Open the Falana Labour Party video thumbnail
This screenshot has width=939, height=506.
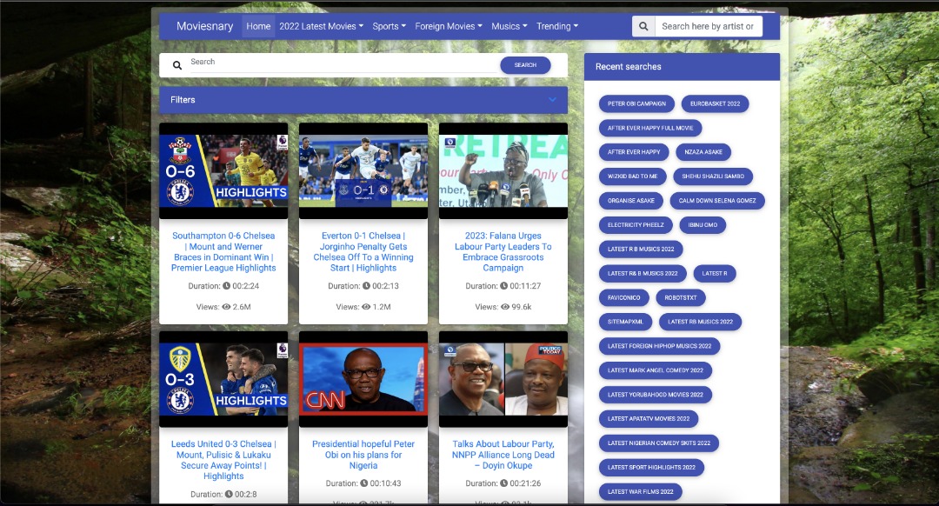(x=503, y=171)
